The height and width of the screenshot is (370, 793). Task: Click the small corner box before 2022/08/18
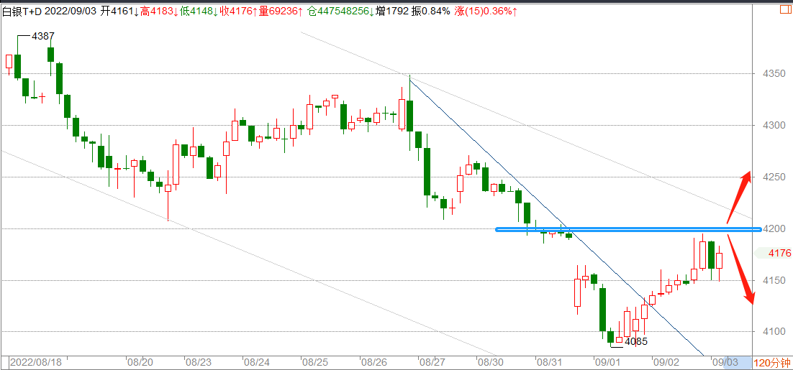(4, 362)
